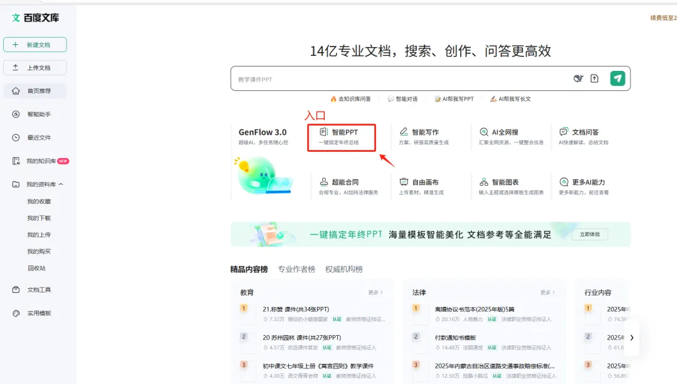Switch to the 权威机构榜 tab

[344, 269]
